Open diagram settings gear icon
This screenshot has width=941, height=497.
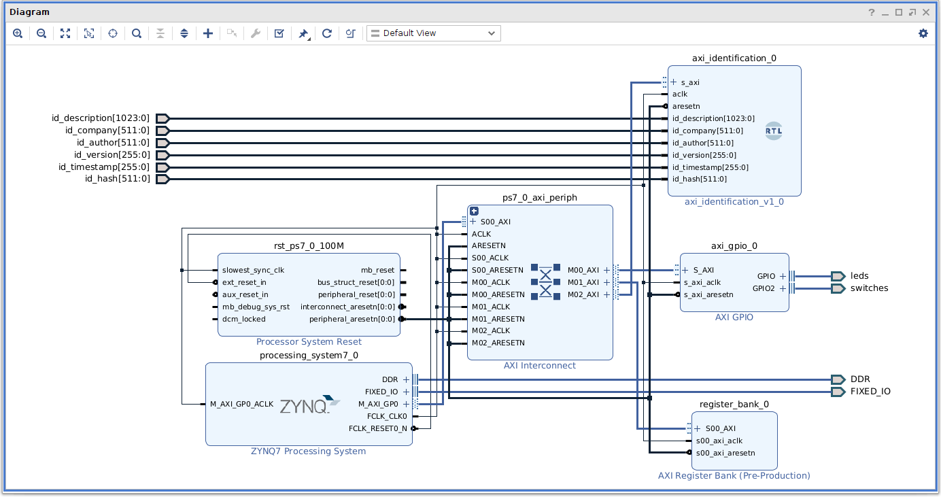tap(923, 33)
